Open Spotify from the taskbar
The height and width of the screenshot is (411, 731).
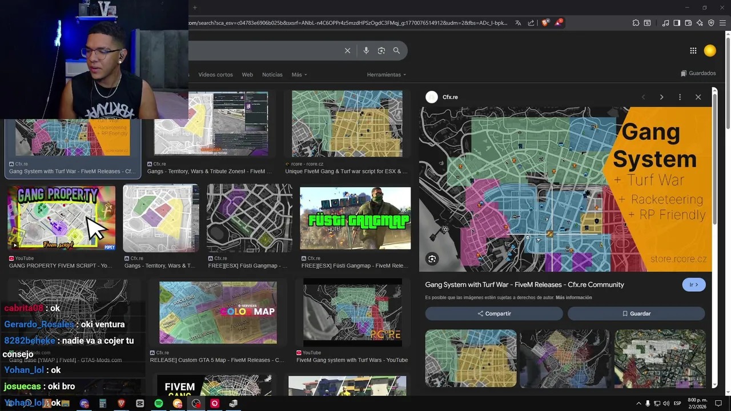[159, 404]
